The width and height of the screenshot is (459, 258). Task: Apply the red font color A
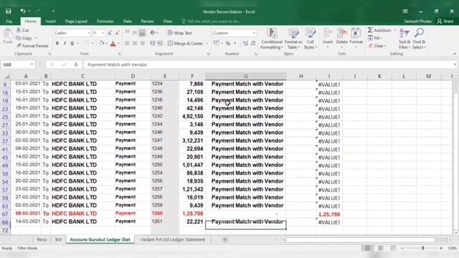(113, 44)
